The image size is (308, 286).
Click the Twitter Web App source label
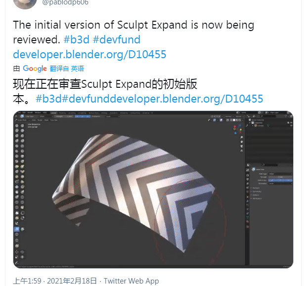coord(131,281)
